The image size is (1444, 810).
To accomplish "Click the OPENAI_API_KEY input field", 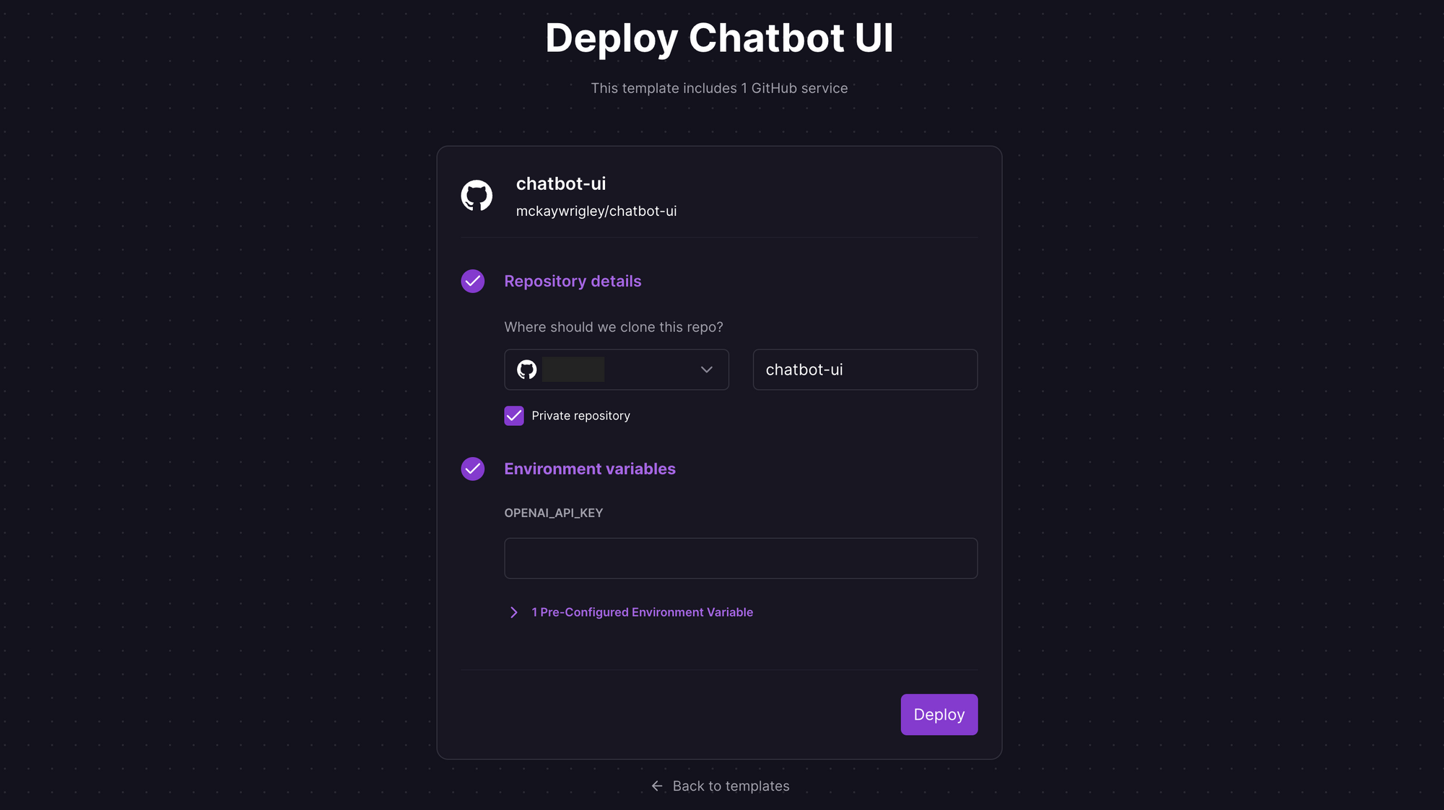I will (x=740, y=557).
